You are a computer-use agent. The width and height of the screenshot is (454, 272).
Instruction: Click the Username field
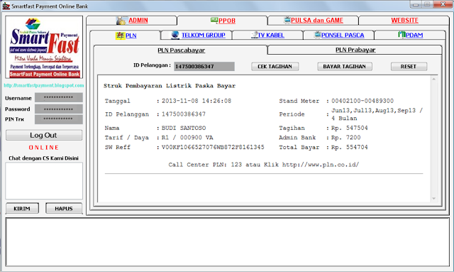click(58, 97)
